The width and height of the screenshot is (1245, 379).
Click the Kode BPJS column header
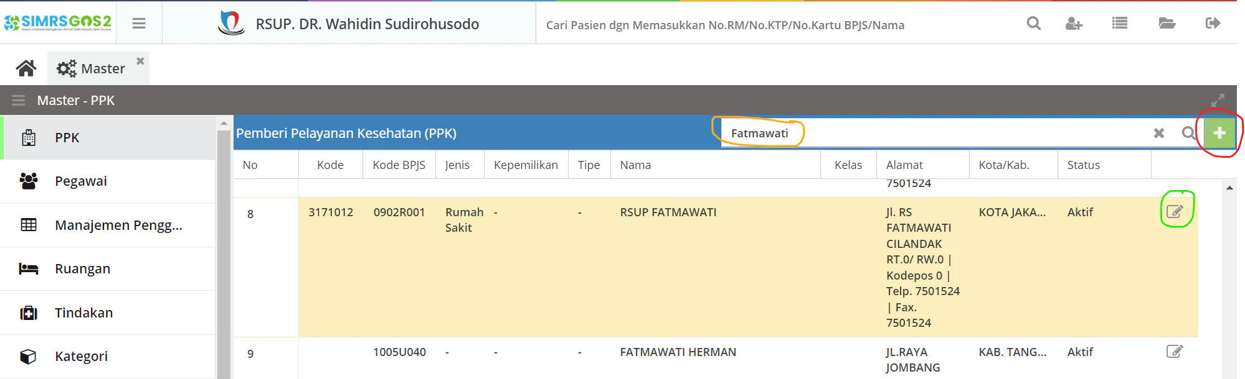pyautogui.click(x=399, y=165)
